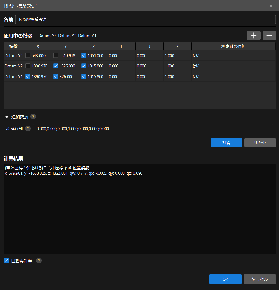Image resolution: width=279 pixels, height=290 pixels.
Task: Uncheck Z checkbox for Datum Y1
Action: [84, 76]
